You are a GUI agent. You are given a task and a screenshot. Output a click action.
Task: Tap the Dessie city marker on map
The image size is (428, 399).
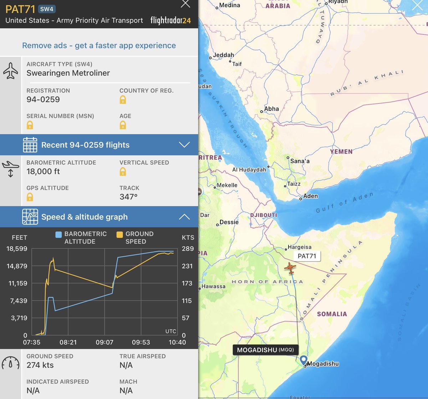[x=217, y=225]
